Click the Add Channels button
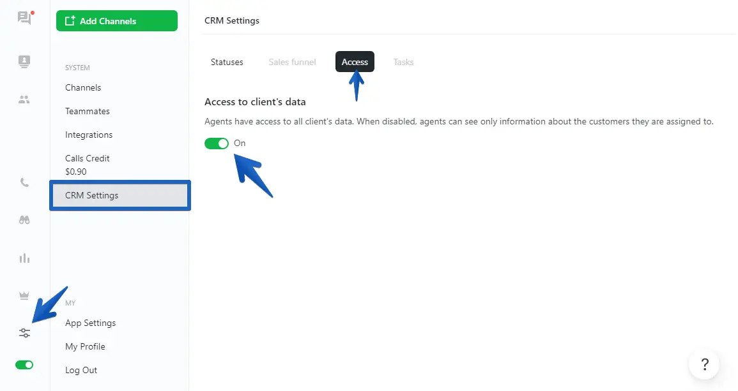 pyautogui.click(x=117, y=20)
